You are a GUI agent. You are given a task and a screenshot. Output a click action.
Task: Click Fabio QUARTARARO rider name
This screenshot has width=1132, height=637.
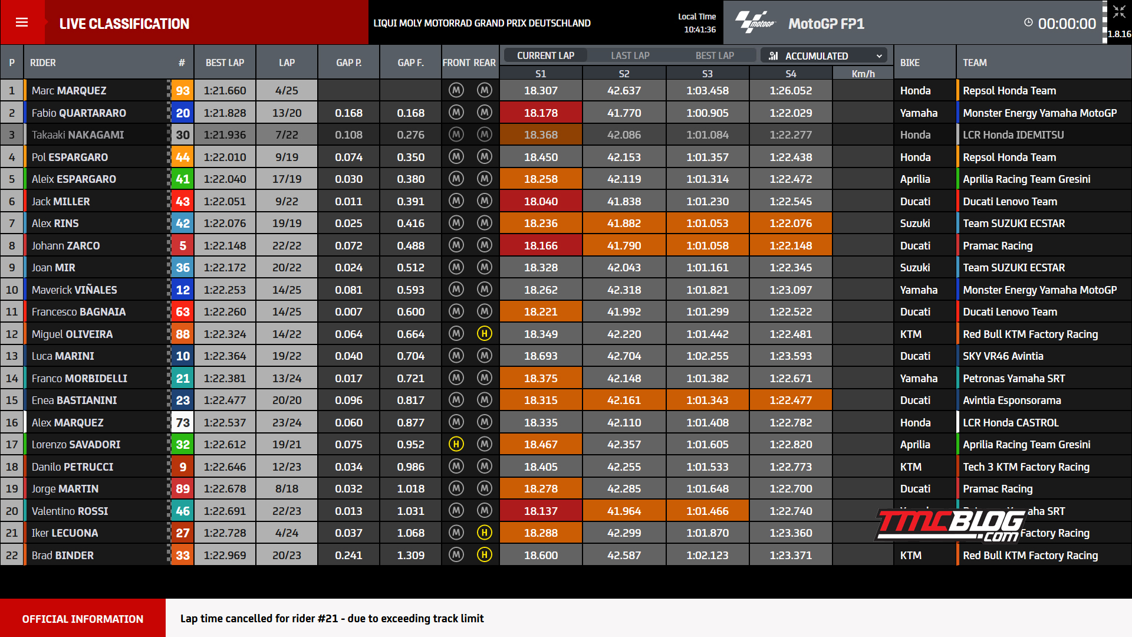coord(78,113)
